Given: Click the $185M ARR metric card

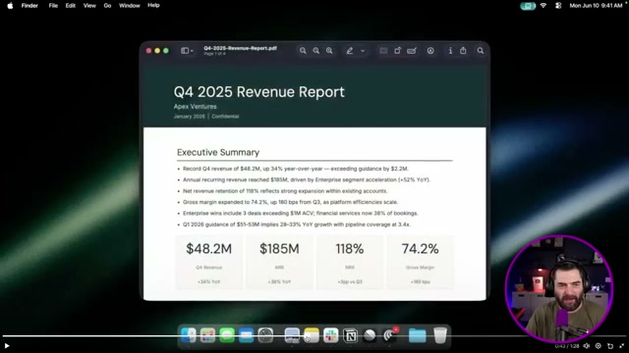Looking at the screenshot, I should pos(279,262).
